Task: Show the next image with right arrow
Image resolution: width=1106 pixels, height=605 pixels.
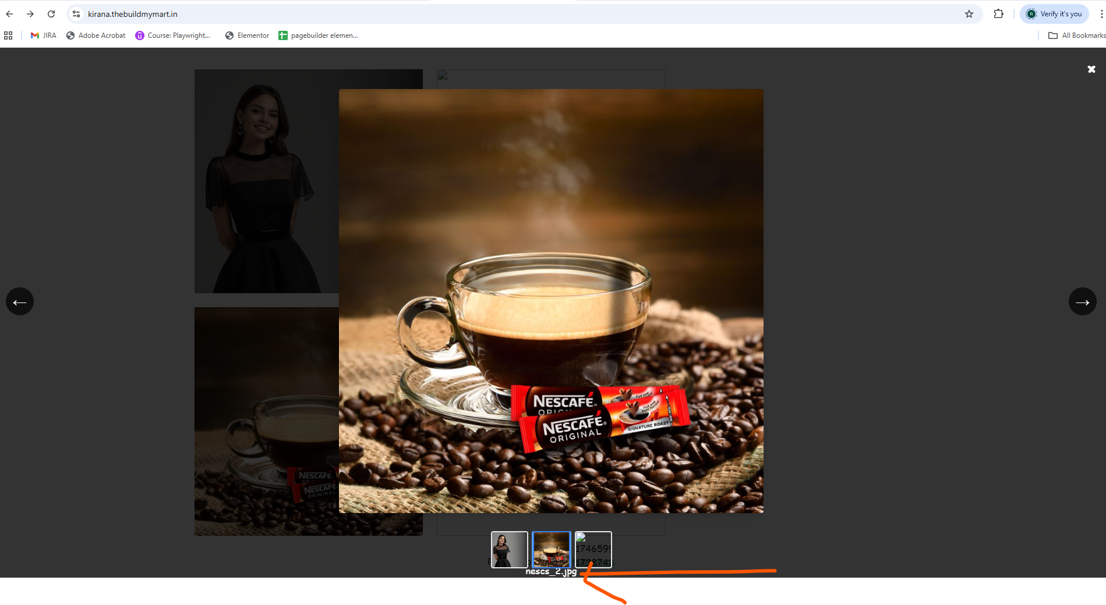Action: (1083, 301)
